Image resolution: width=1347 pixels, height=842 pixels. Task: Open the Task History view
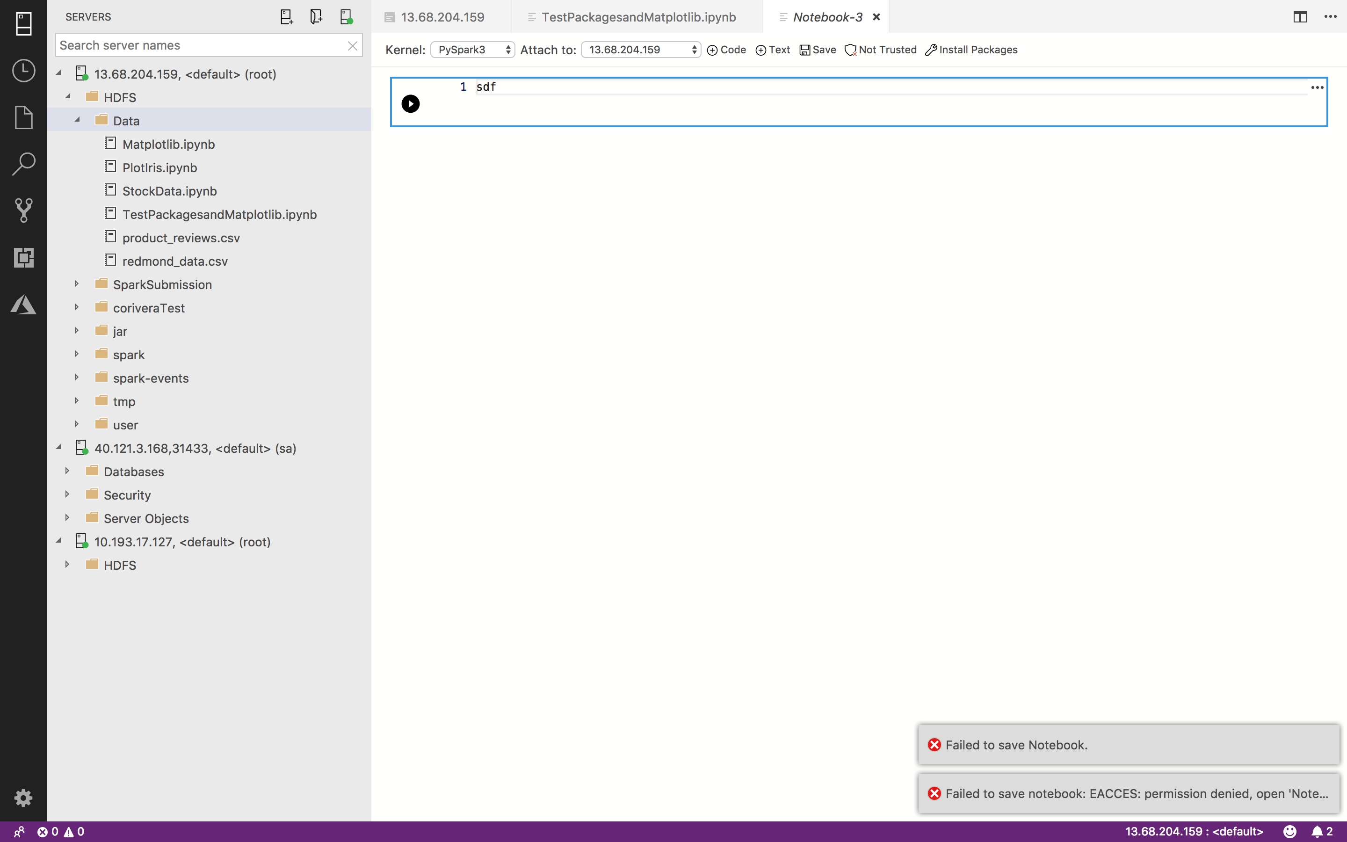[x=23, y=71]
